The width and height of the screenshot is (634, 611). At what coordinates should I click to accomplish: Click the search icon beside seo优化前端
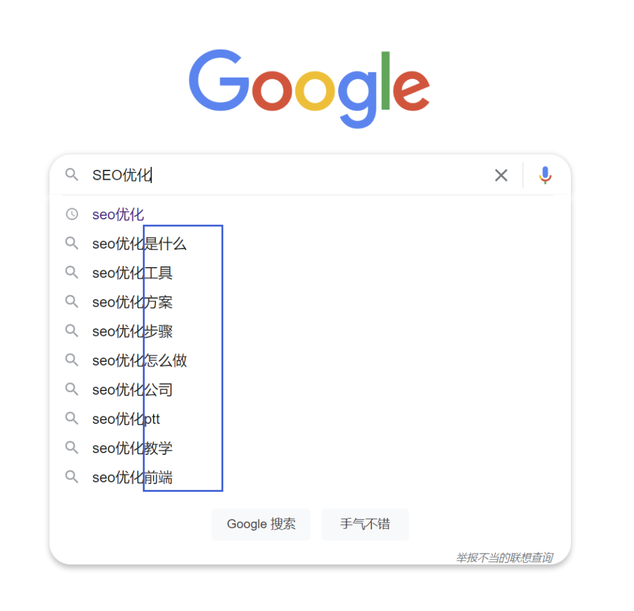(72, 477)
